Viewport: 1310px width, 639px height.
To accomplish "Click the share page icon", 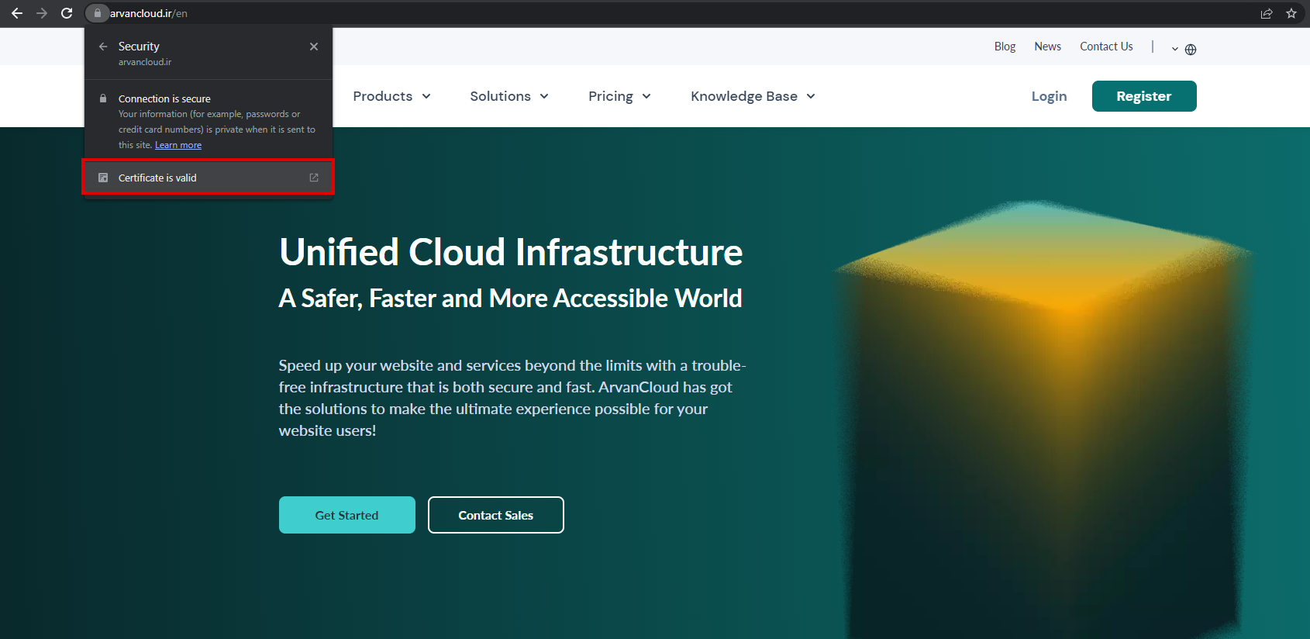I will coord(1267,13).
